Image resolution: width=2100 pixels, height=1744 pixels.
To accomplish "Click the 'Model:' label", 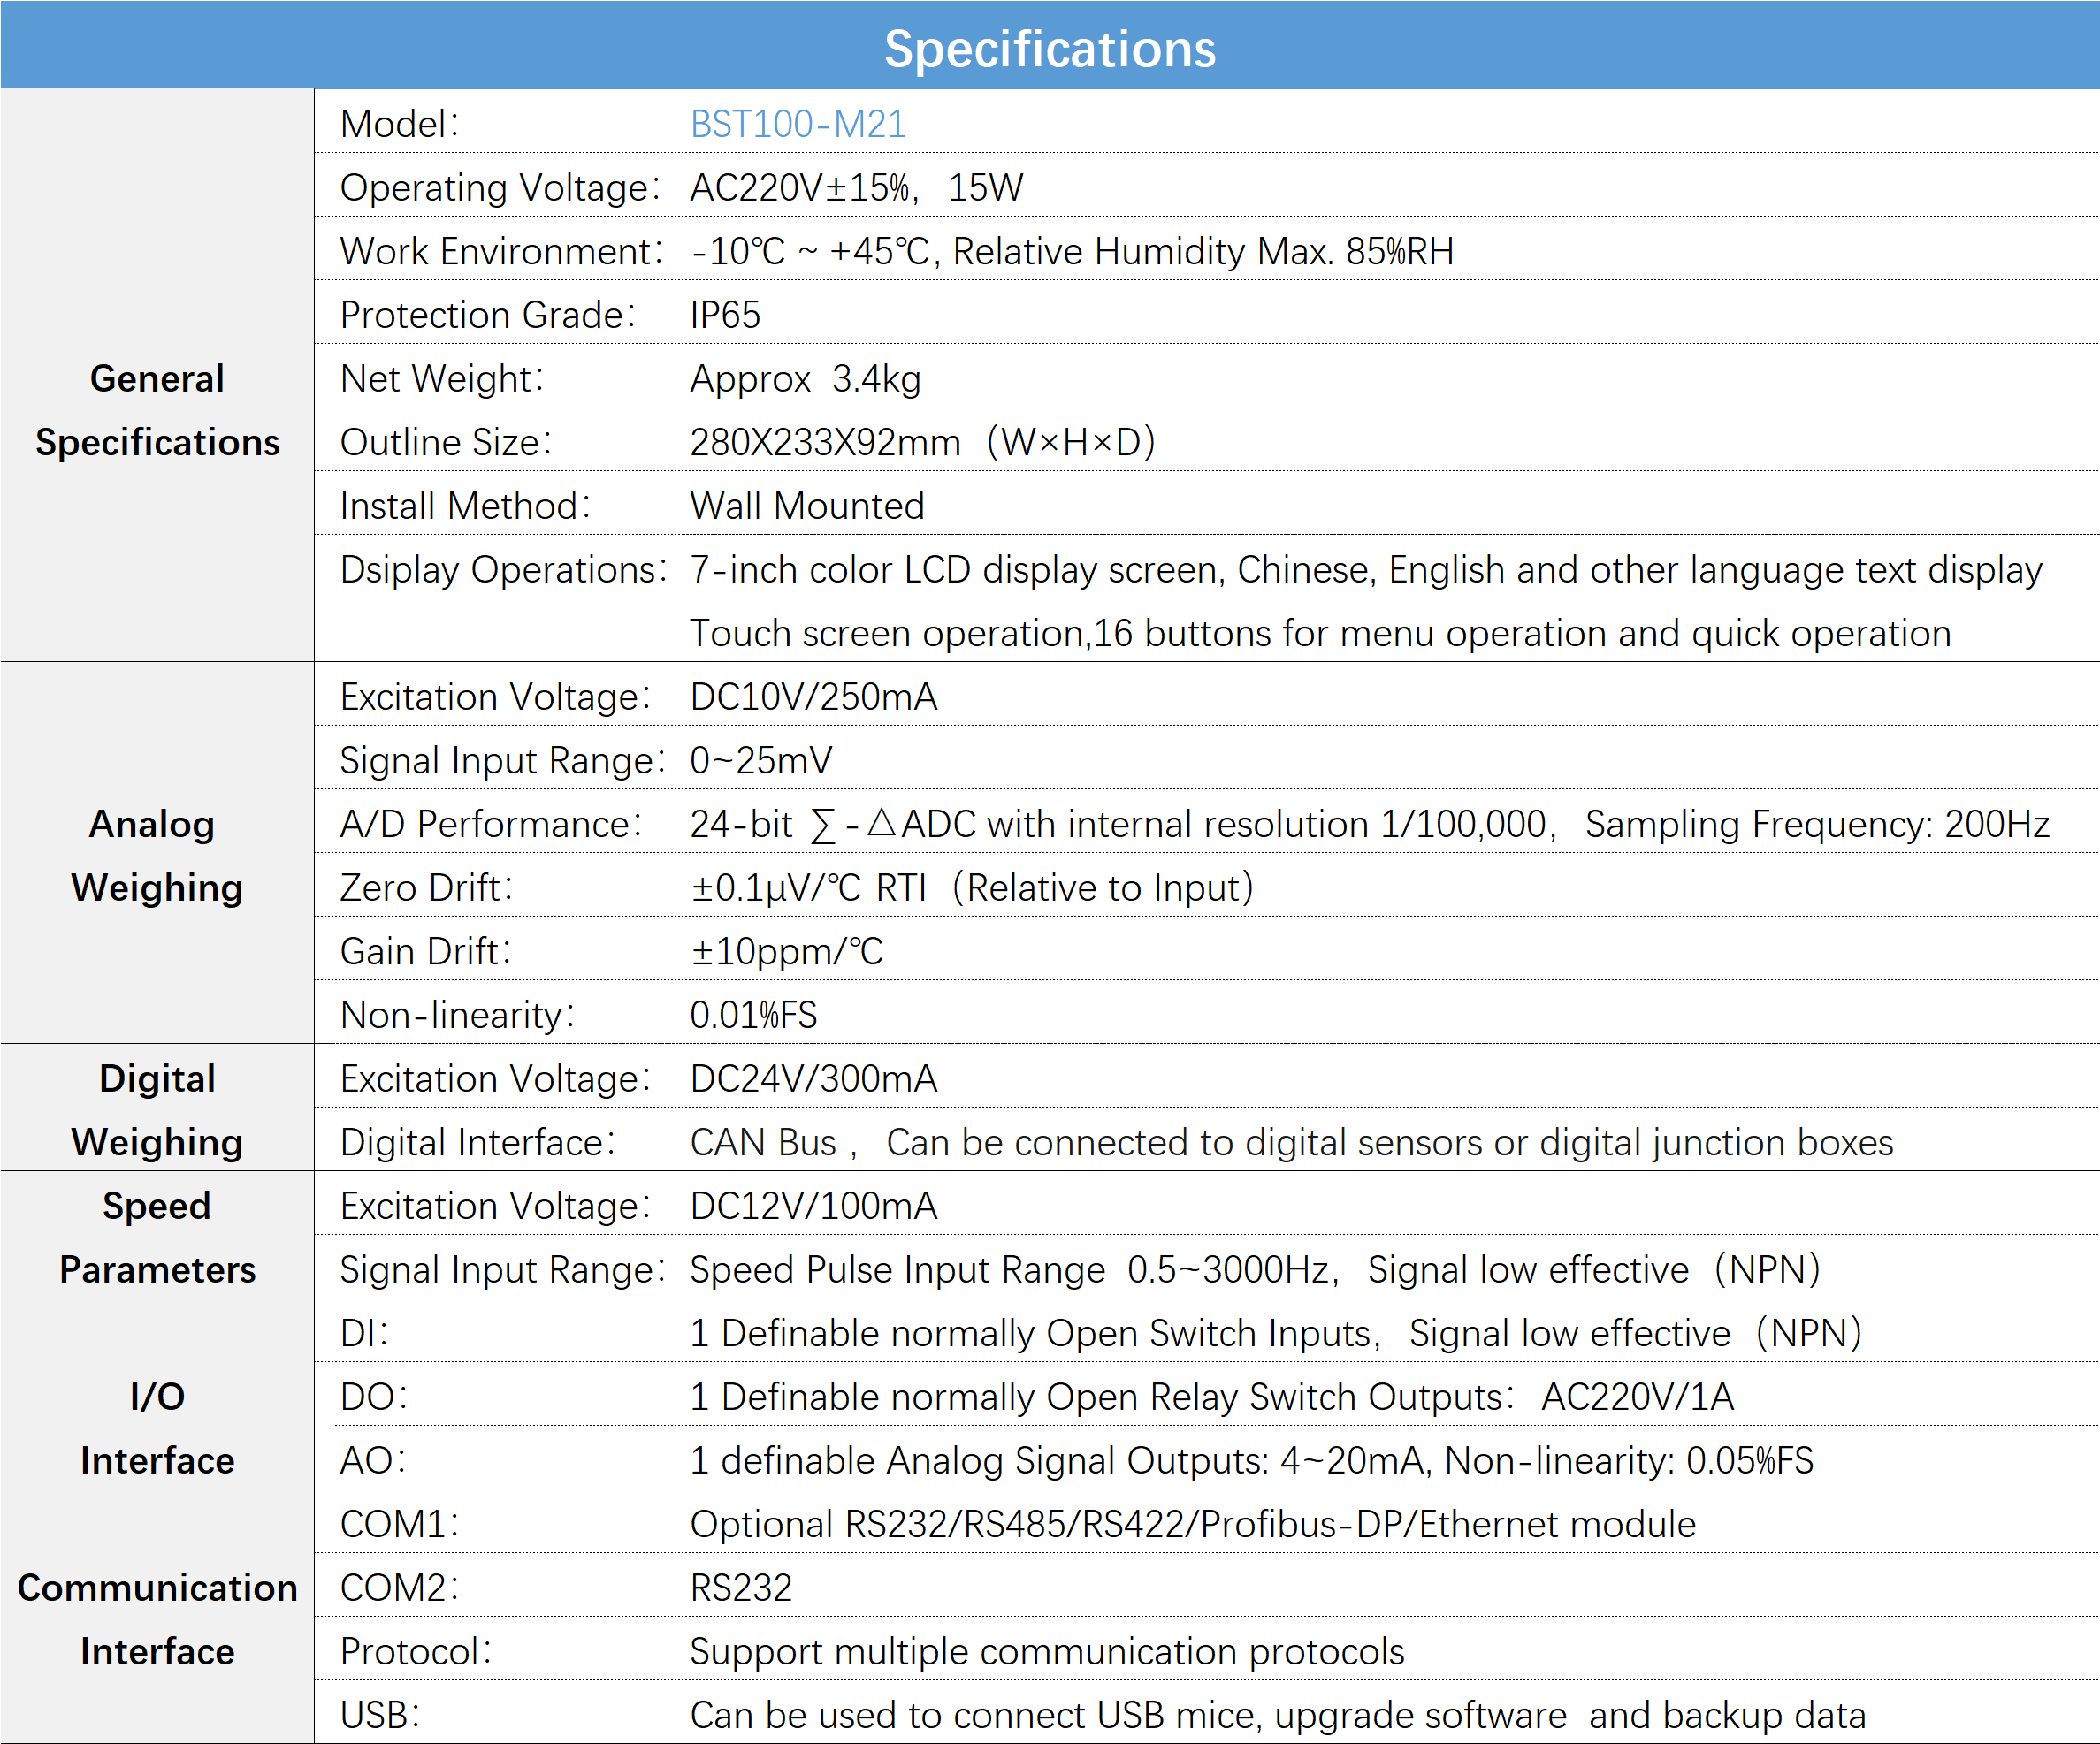I will pos(399,124).
